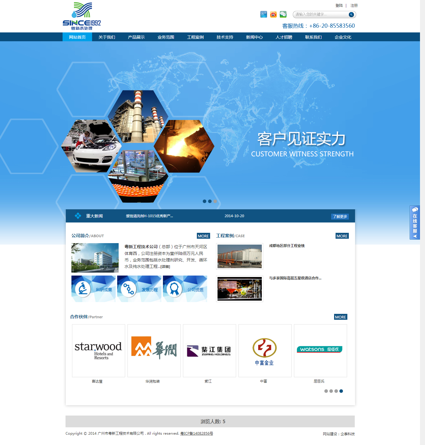Switch to the 产品展示 navigation tab

click(x=136, y=37)
